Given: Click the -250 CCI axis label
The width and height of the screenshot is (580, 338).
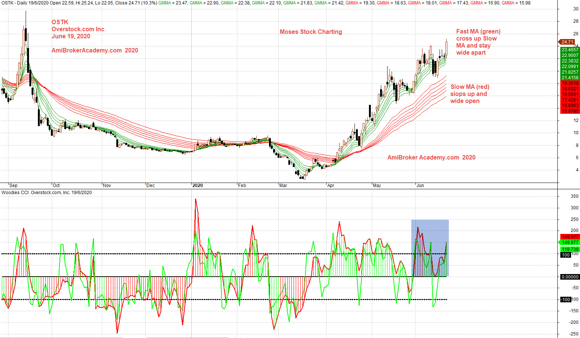Looking at the screenshot, I should 574,334.
